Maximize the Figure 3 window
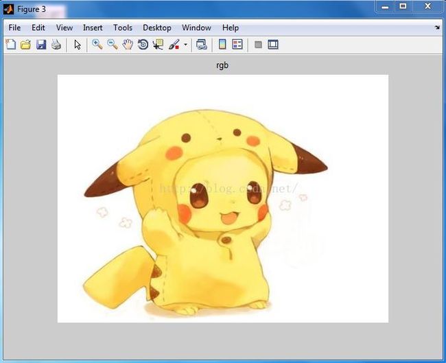Viewport: 446px width, 363px height. pyautogui.click(x=403, y=7)
